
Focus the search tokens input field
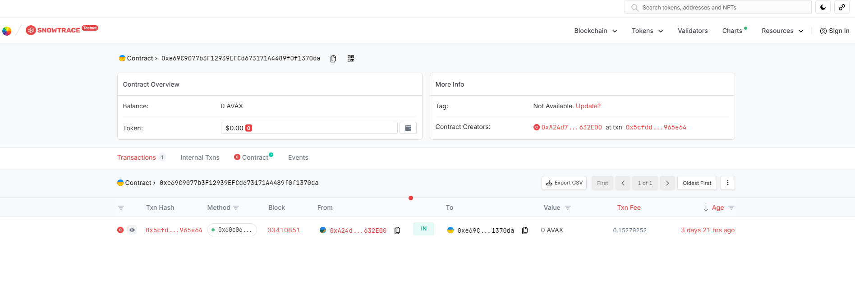point(718,7)
